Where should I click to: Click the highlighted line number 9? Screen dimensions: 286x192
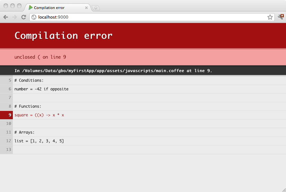click(6, 115)
